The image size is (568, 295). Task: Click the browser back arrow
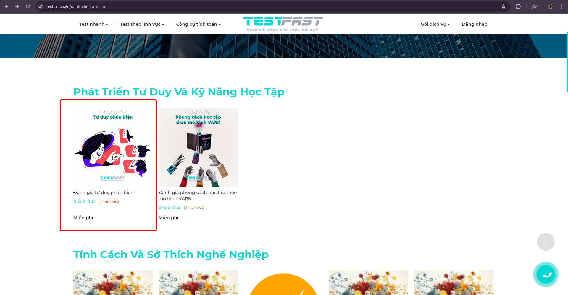(7, 6)
